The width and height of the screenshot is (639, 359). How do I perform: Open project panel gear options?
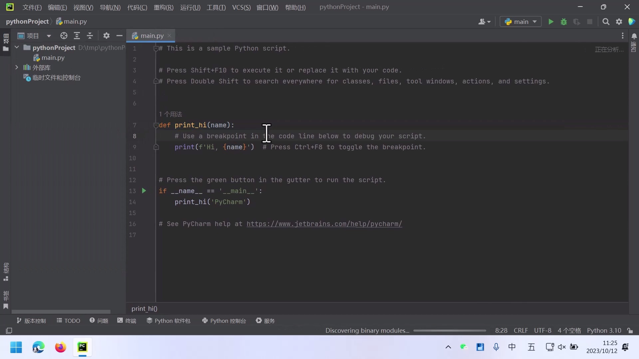106,36
